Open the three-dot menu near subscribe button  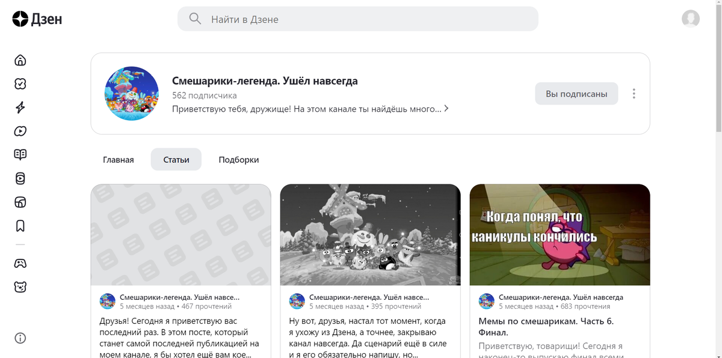[x=634, y=93]
